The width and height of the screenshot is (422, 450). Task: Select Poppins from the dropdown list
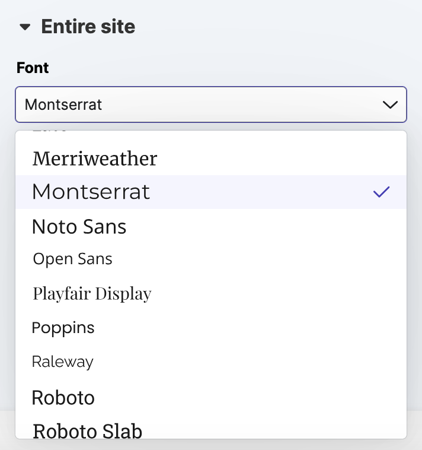(x=63, y=328)
